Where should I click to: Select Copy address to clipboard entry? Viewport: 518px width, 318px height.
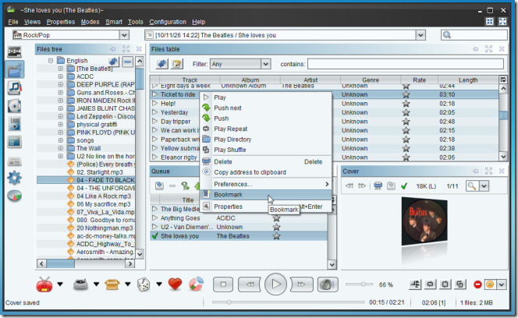(x=266, y=172)
